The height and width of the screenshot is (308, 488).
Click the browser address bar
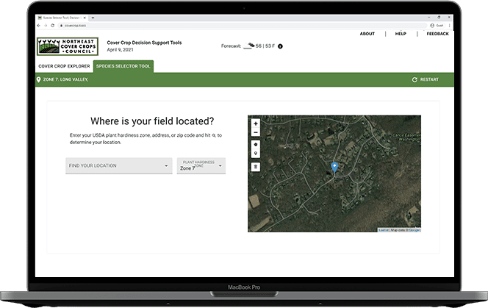(220, 24)
